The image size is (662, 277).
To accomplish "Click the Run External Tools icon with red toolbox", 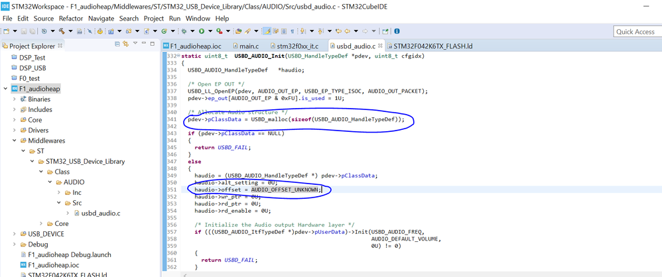I will point(220,31).
